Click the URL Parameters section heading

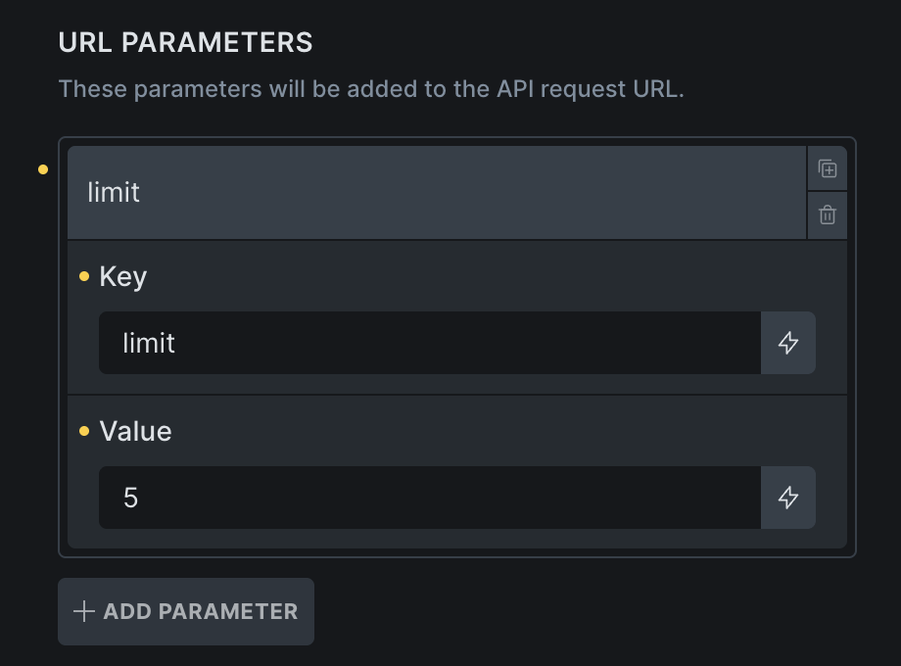tap(186, 42)
